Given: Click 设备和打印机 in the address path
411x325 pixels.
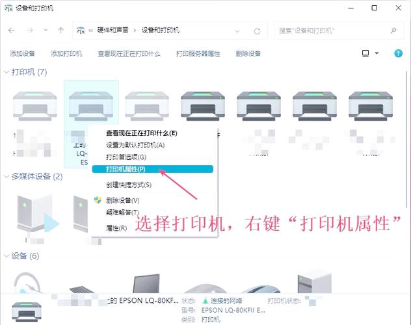Looking at the screenshot, I should click(x=161, y=30).
